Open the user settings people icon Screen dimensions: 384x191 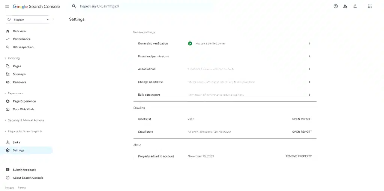pyautogui.click(x=345, y=6)
